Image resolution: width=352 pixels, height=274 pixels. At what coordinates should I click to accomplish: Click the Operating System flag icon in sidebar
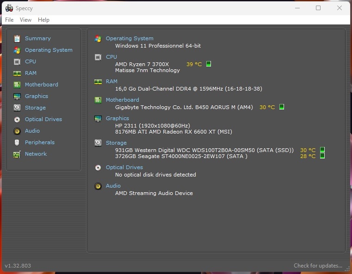[17, 50]
